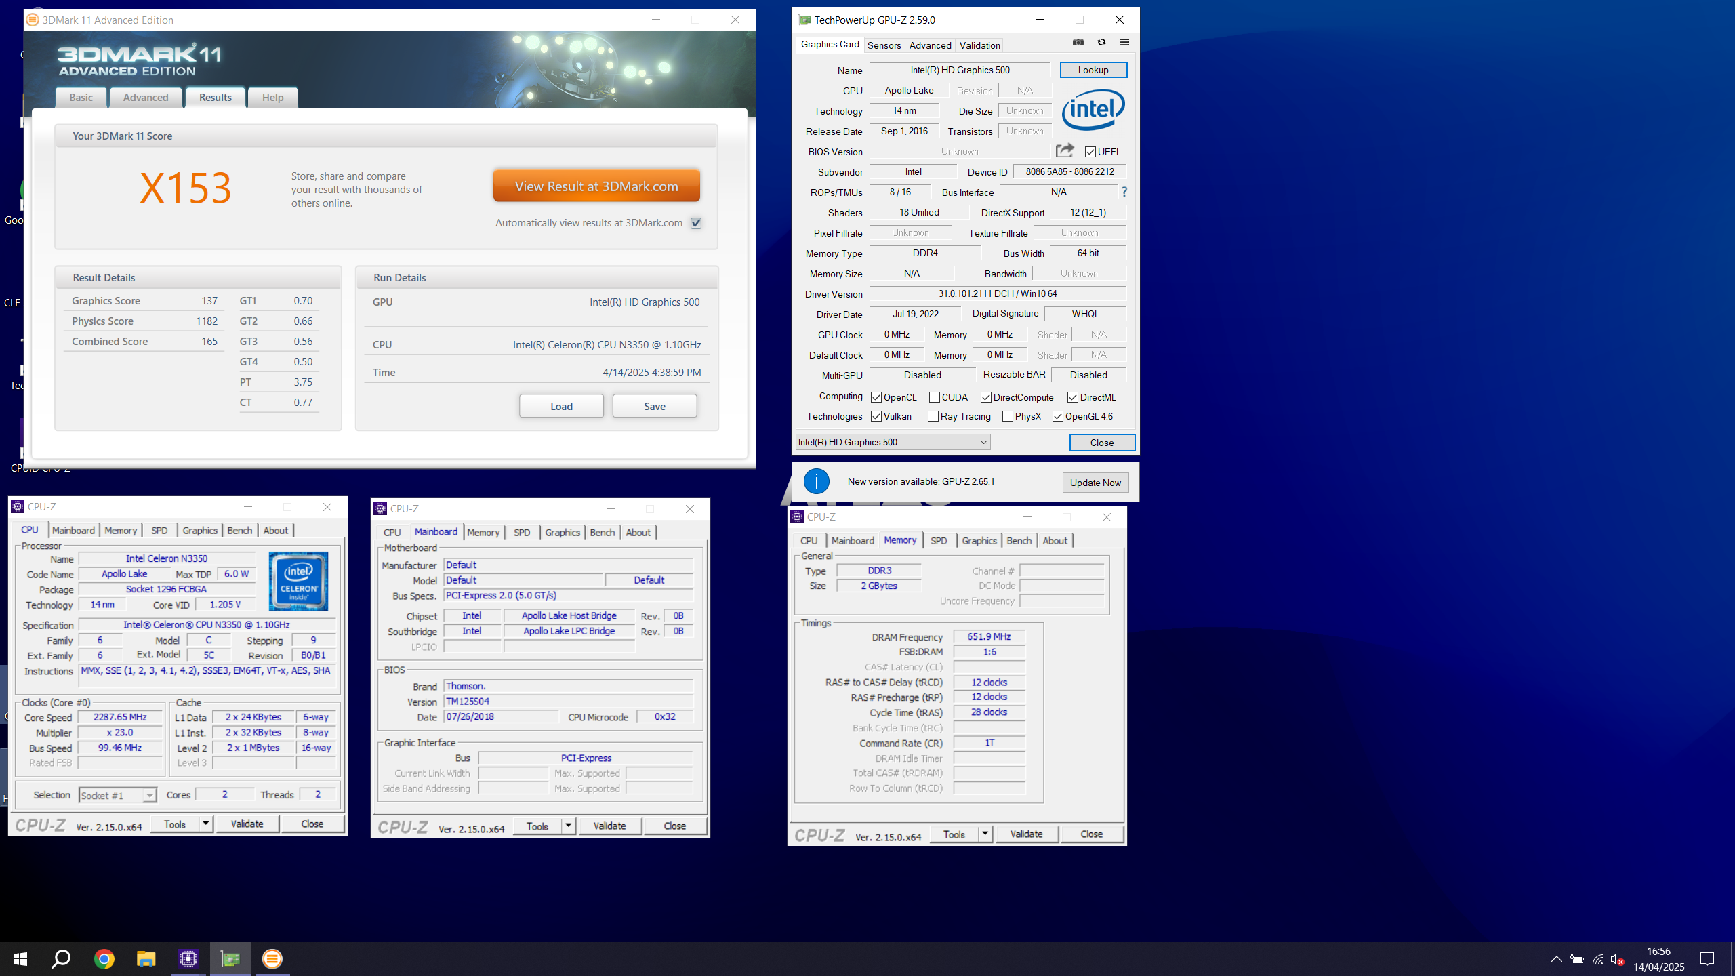Open the Tools dropdown arrow in the CPU-Z CPU window
Viewport: 1735px width, 976px height.
click(206, 823)
